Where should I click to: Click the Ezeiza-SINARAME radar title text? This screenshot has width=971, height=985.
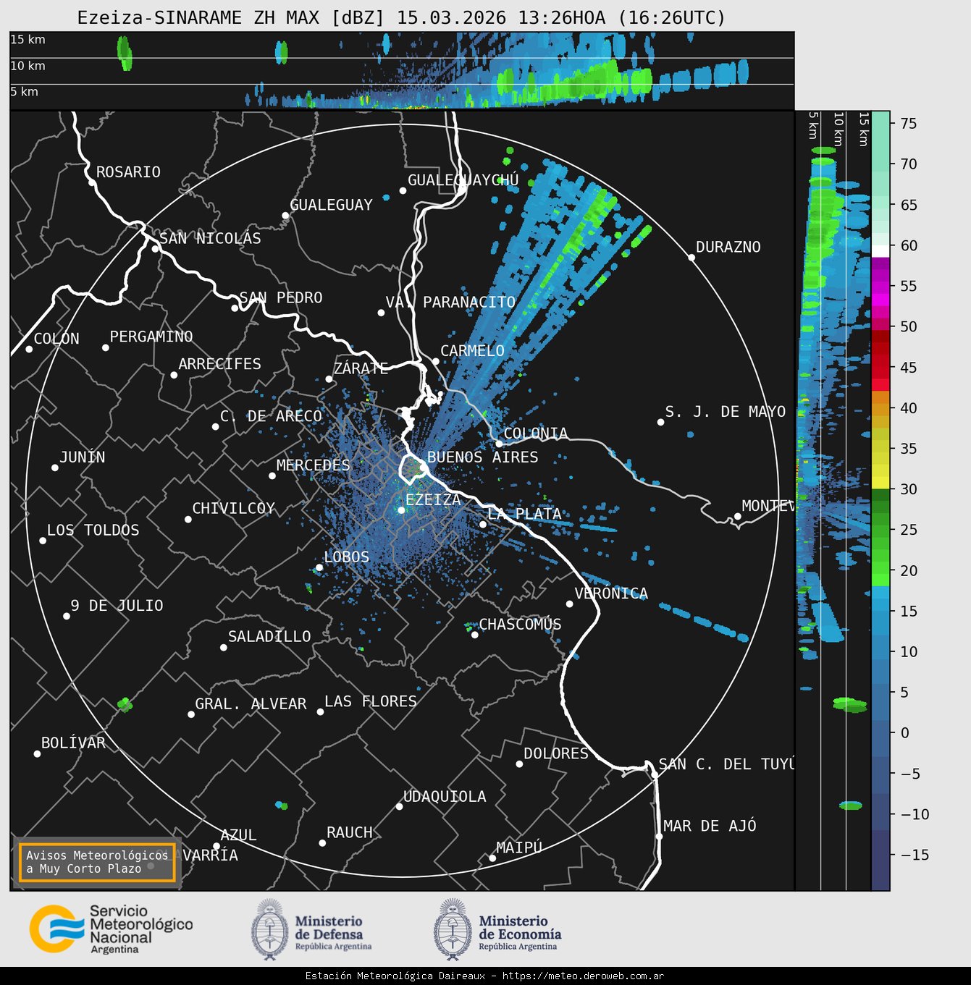(x=401, y=18)
